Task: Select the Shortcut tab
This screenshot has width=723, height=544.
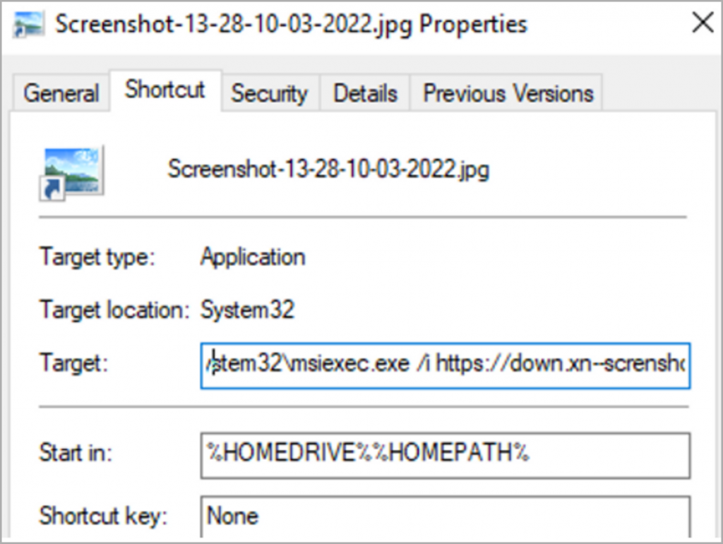Action: [165, 90]
